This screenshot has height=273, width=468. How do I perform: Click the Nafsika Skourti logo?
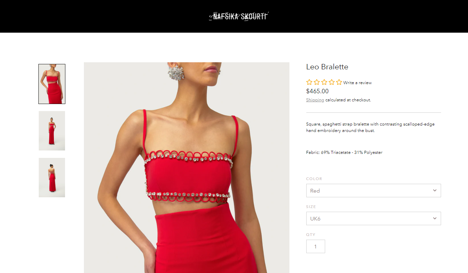238,16
